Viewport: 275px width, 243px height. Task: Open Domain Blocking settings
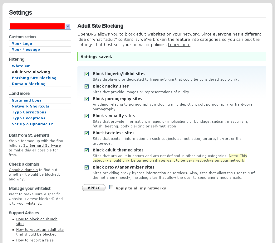click(29, 84)
